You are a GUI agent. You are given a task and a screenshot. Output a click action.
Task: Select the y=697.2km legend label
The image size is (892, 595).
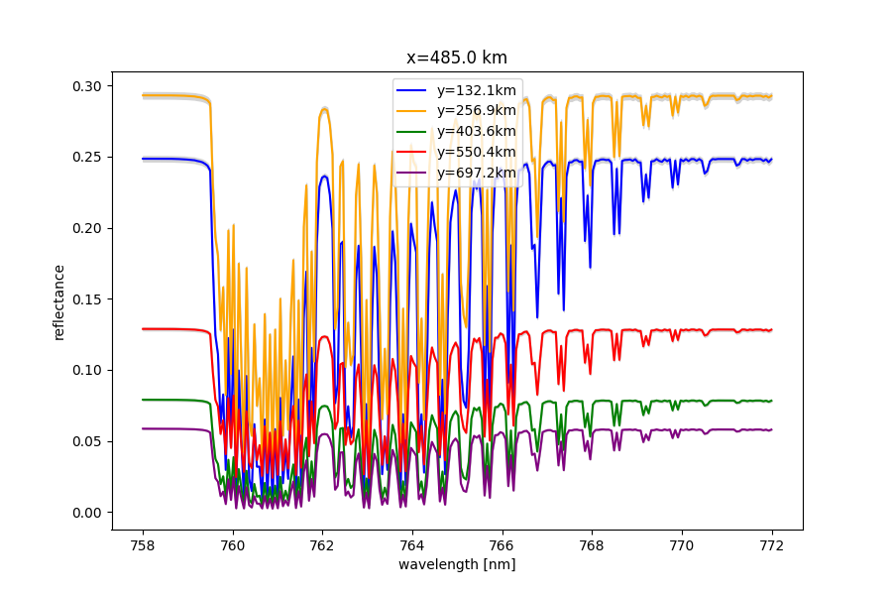coord(476,174)
